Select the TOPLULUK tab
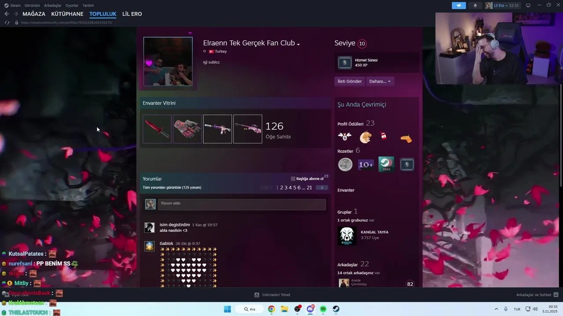 tap(103, 14)
